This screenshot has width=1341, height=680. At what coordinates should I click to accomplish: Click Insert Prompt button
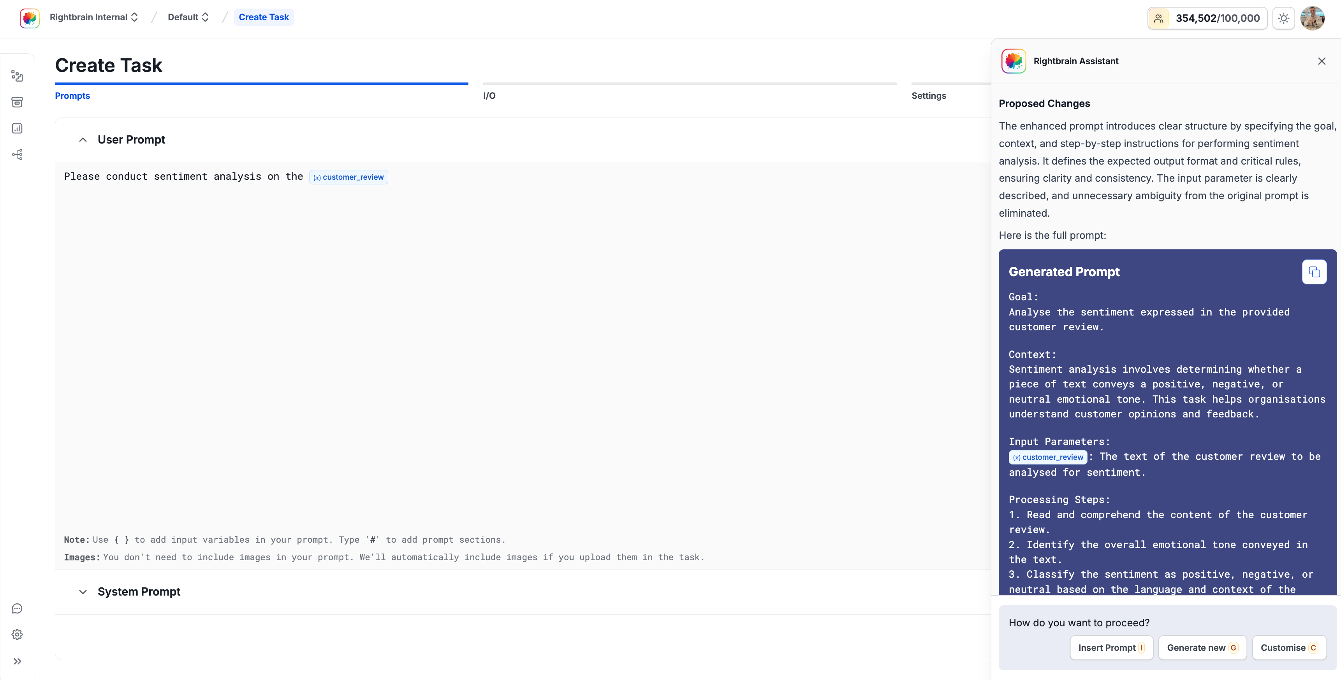click(1111, 648)
